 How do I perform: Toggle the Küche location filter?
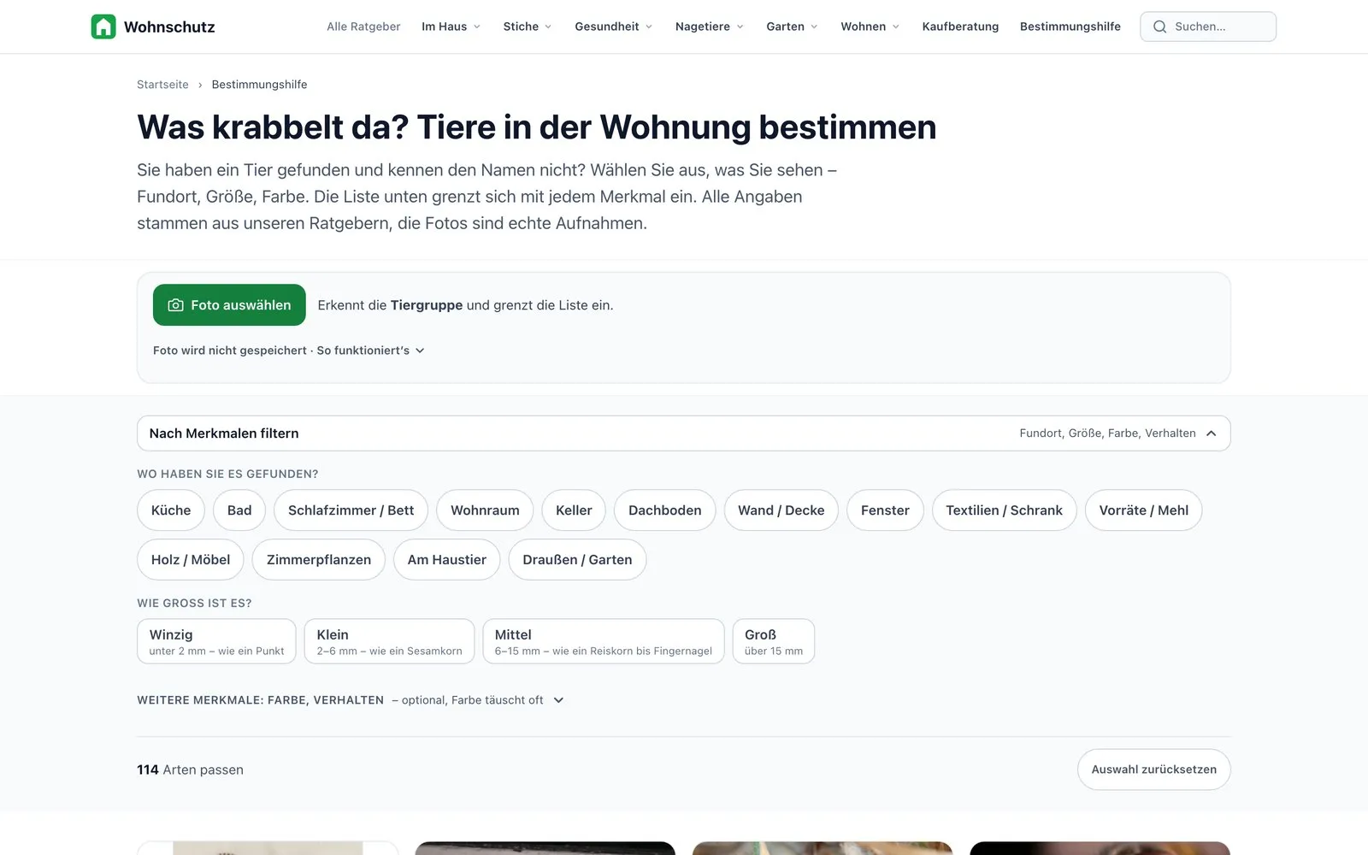pos(171,510)
